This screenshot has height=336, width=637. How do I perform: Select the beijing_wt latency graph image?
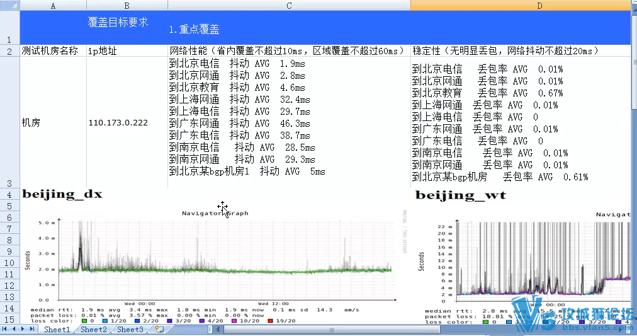pos(524,268)
